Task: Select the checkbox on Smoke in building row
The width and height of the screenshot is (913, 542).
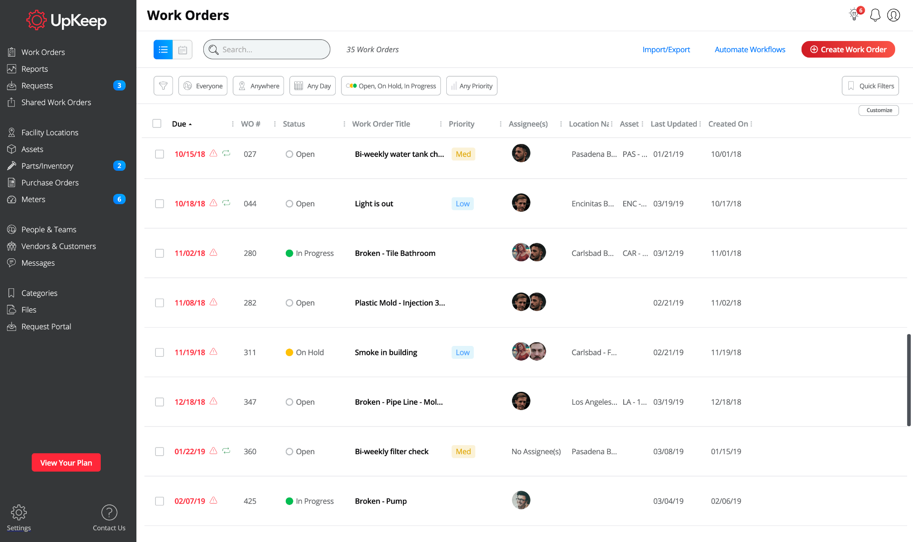Action: click(x=159, y=352)
